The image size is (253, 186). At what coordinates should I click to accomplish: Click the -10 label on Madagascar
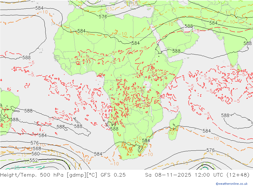click(169, 133)
